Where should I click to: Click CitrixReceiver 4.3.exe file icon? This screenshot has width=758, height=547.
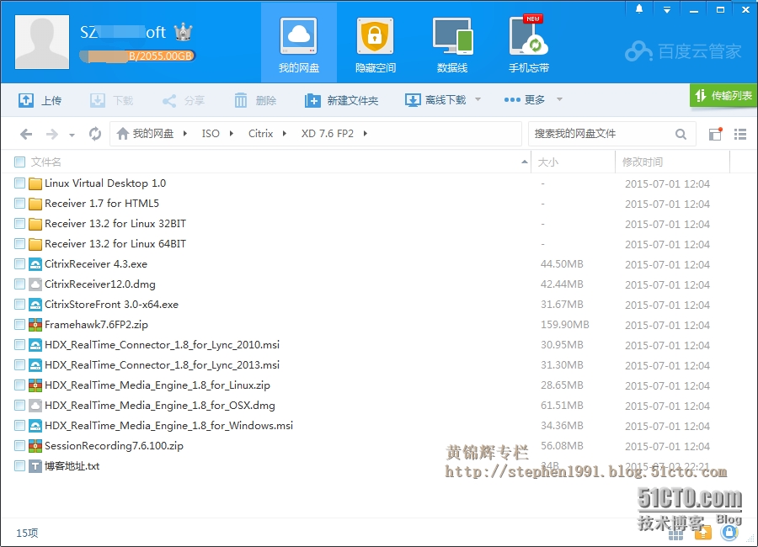click(x=35, y=264)
